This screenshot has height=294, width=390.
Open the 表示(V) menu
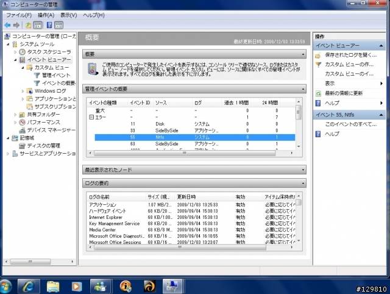69,15
